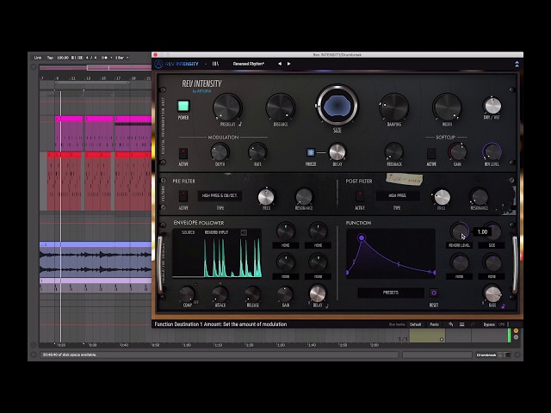
Task: Click the 4 / 4 time signature
Action: tap(91, 58)
